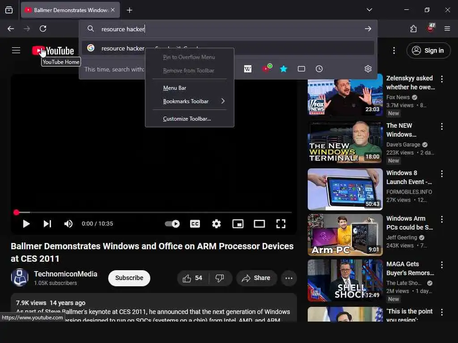The height and width of the screenshot is (343, 458).
Task: Open Shell Shock Late Show thumbnail
Action: pyautogui.click(x=345, y=280)
